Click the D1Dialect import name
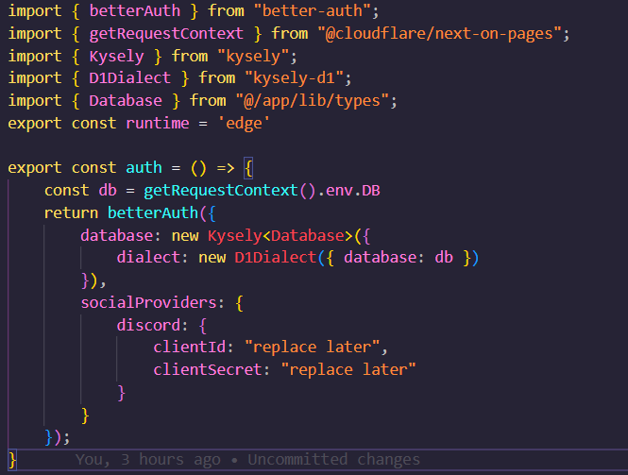 (x=129, y=77)
